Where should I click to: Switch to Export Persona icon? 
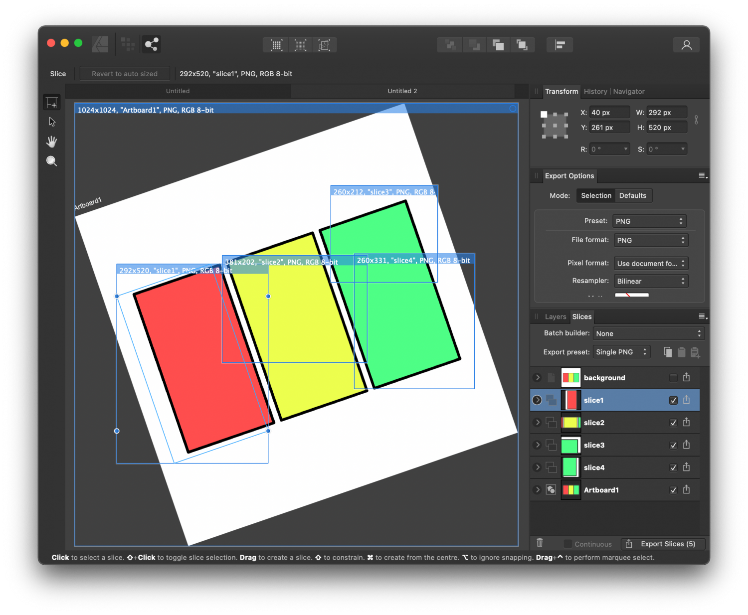click(x=151, y=44)
